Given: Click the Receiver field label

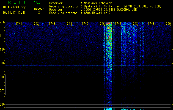Looking at the screenshot, I should [56, 10].
